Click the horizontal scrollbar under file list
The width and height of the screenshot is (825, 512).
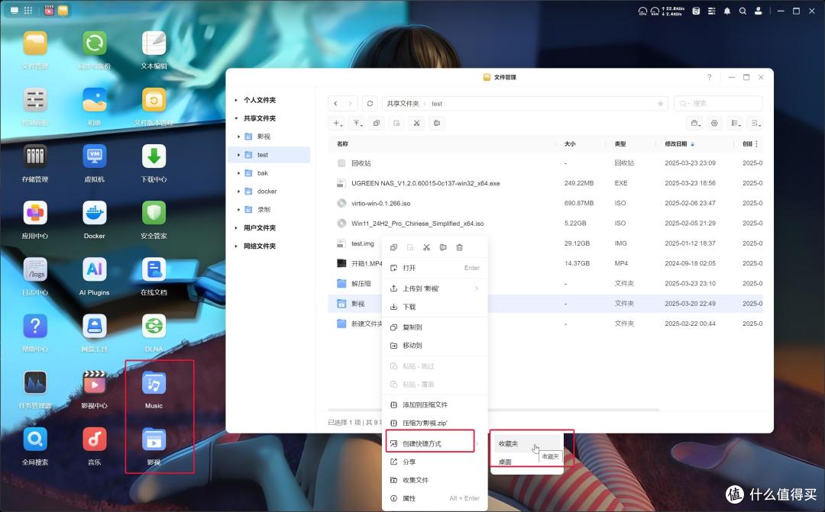[493, 410]
